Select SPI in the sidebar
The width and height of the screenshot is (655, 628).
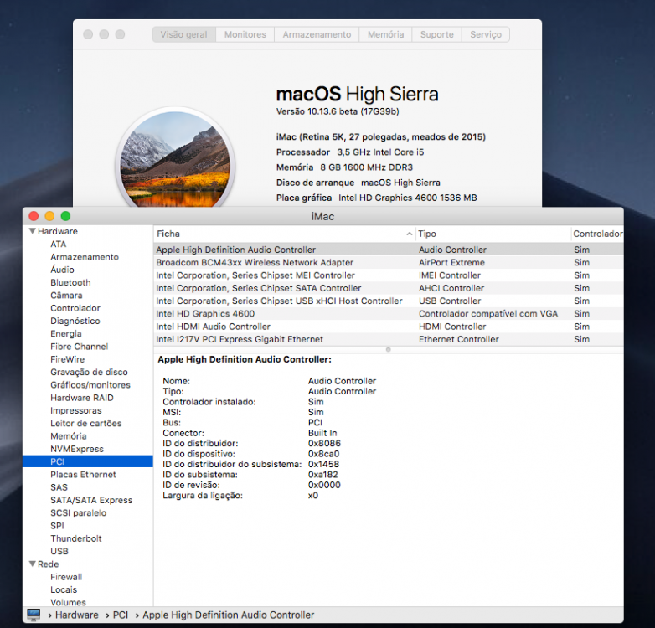tap(57, 526)
